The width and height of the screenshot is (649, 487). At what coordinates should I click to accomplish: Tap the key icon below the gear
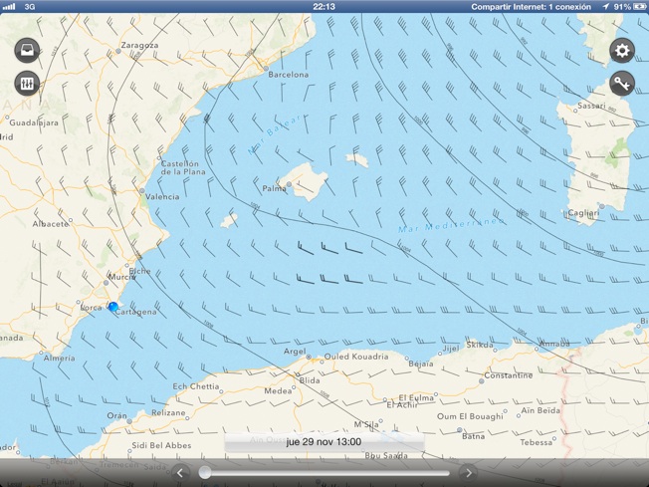click(622, 84)
